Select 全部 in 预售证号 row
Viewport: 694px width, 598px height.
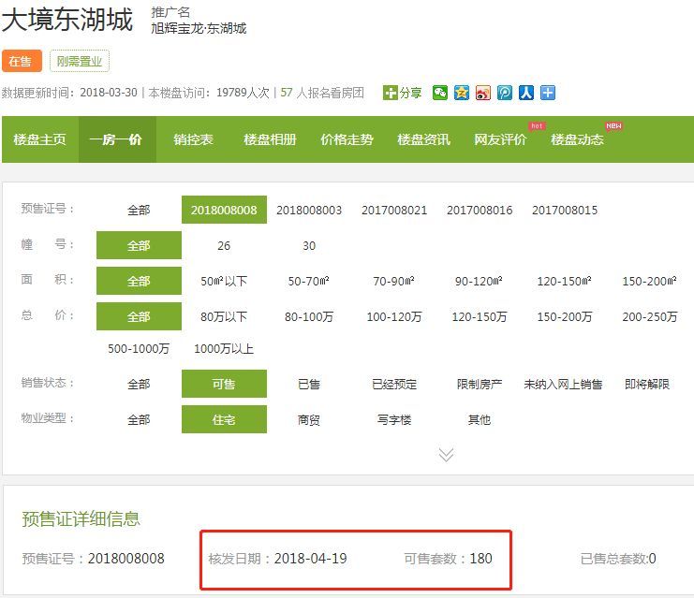pyautogui.click(x=139, y=210)
